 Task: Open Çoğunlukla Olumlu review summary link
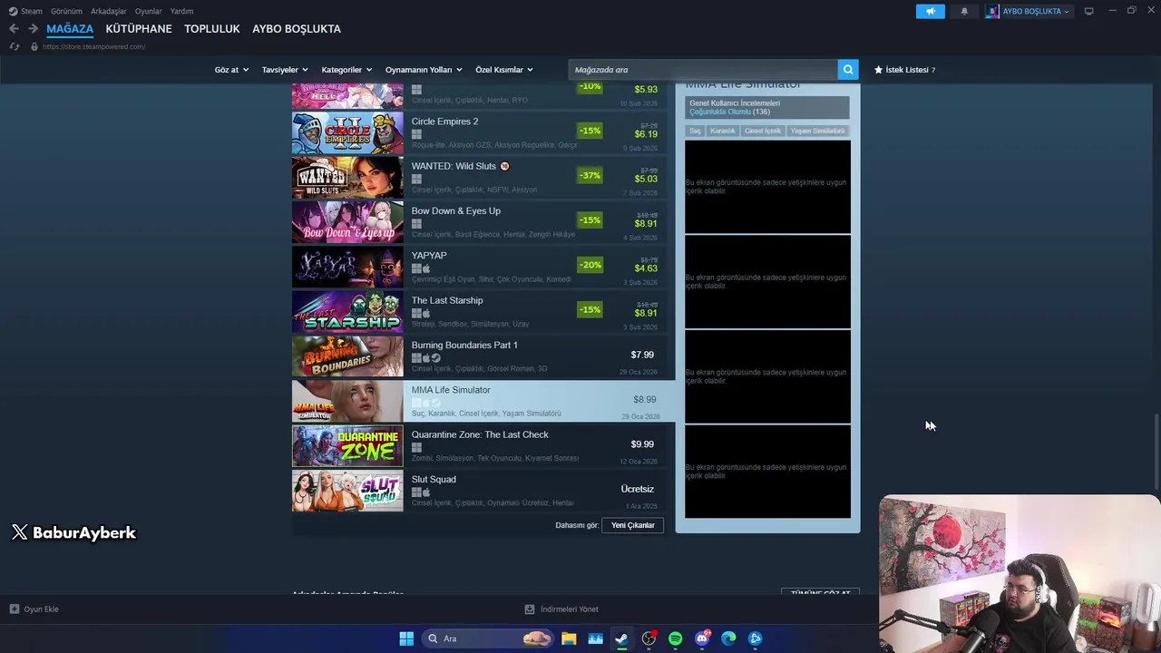(720, 112)
